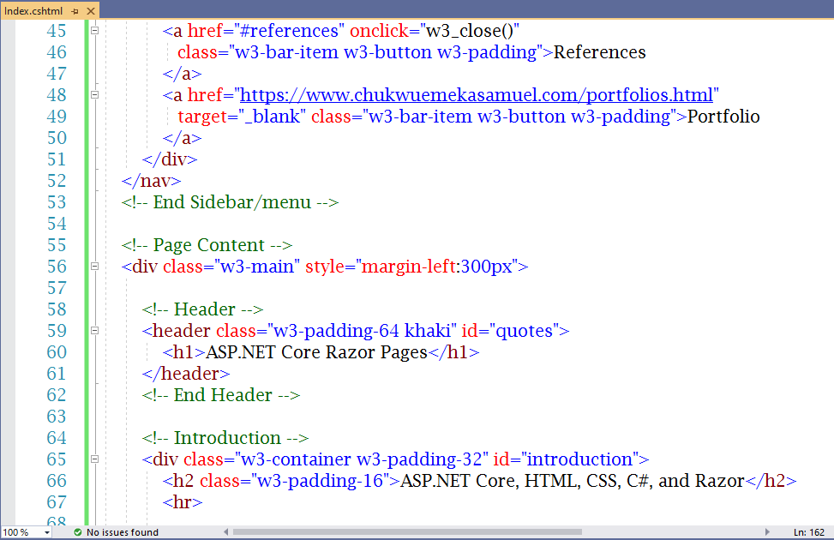Image resolution: width=834 pixels, height=540 pixels.
Task: Click the 'No issues found' status text
Action: coord(122,532)
